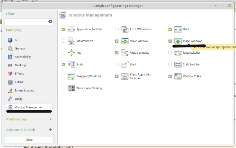Screen dimensions: 236x148
Task: Enable the Shelf checkbox
Action: coord(117,64)
